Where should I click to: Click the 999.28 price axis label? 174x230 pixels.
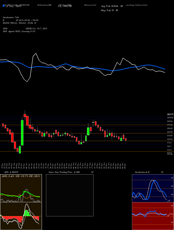[171, 121]
